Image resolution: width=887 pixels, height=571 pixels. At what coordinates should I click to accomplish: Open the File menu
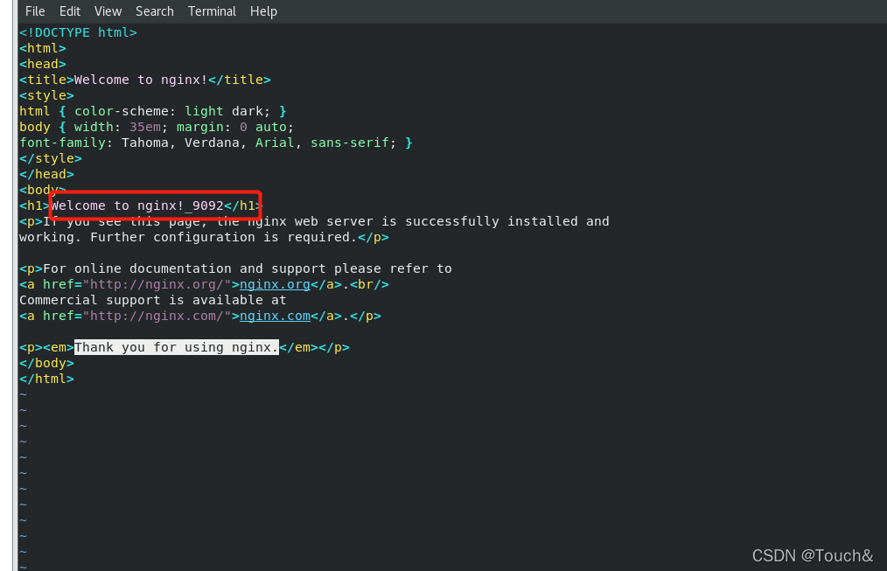point(35,11)
